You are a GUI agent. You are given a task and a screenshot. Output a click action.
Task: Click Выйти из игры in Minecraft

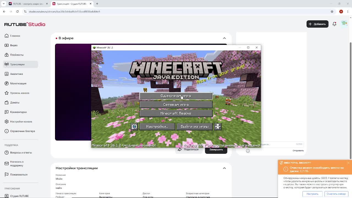coord(194,127)
